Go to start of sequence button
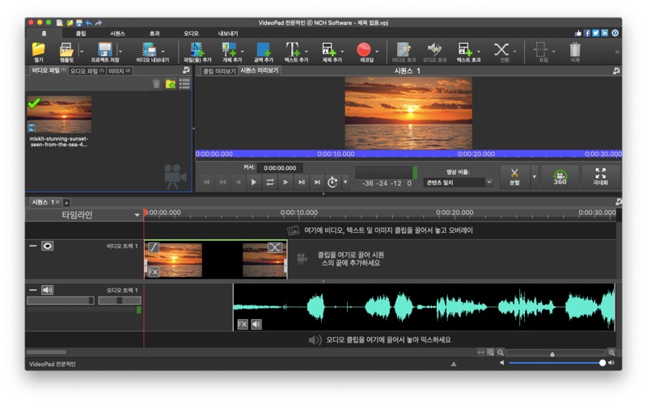The width and height of the screenshot is (647, 404). click(207, 183)
